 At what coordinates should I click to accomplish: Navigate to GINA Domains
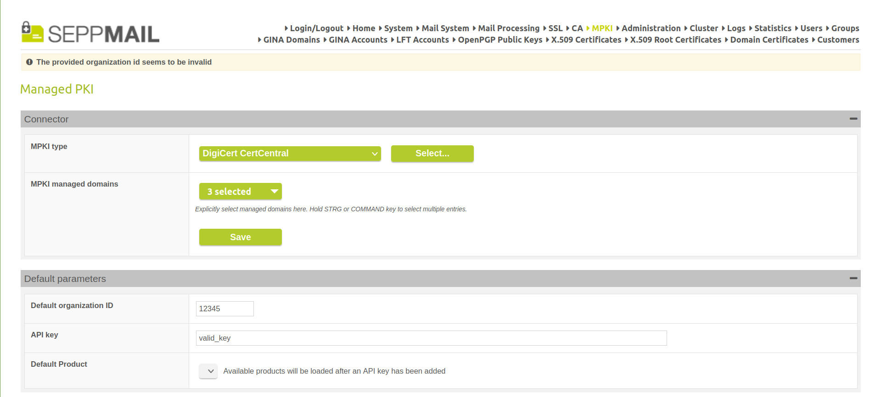(x=292, y=40)
